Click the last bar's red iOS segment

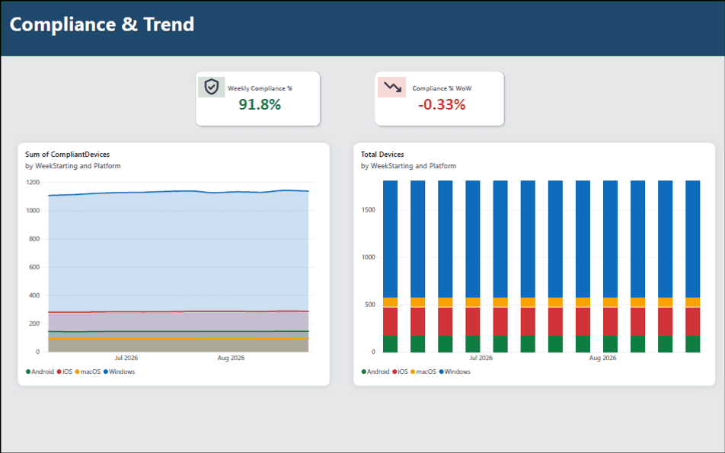693,321
